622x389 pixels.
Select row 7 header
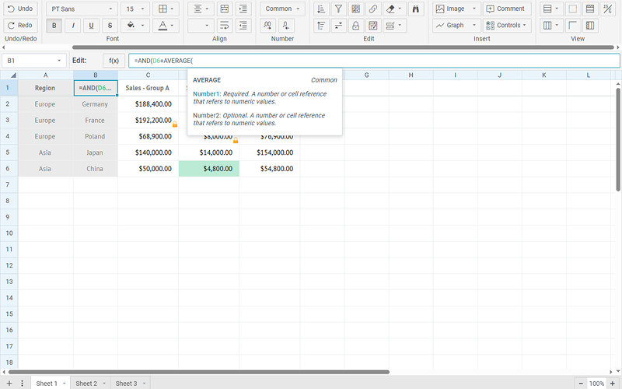[9, 184]
